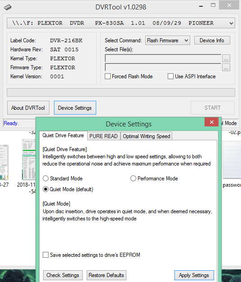This screenshot has width=241, height=282.
Task: Select the password file thumbnail in background window
Action: click(x=232, y=160)
